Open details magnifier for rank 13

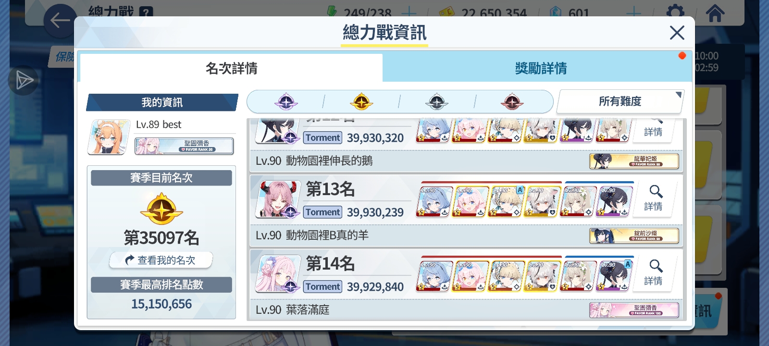(654, 198)
